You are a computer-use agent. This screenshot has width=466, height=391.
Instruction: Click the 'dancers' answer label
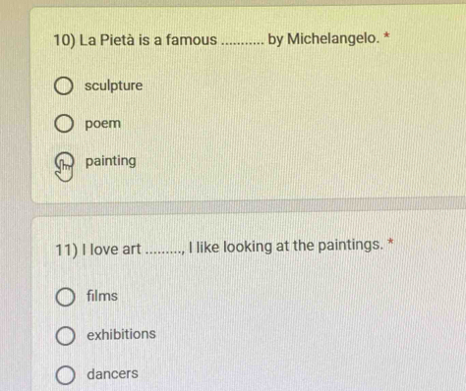coord(112,373)
